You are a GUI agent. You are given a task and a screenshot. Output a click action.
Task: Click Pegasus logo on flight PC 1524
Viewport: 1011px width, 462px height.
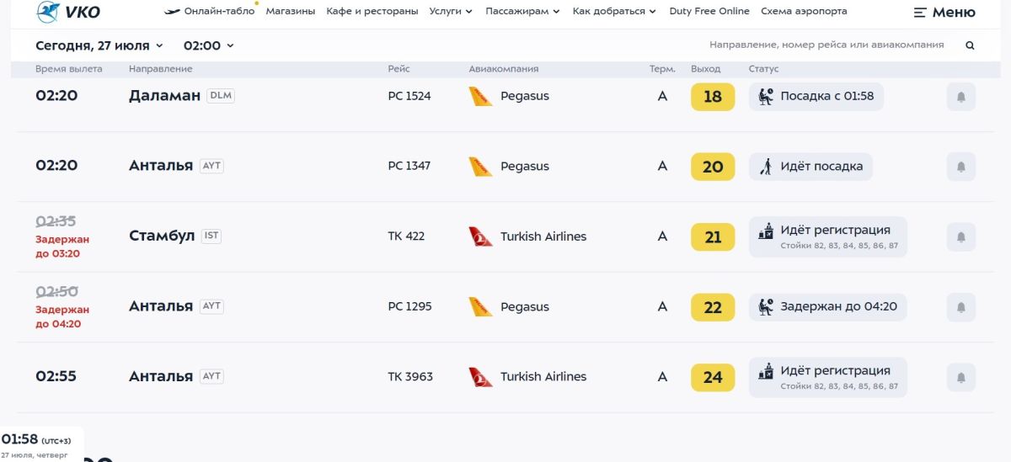point(480,96)
